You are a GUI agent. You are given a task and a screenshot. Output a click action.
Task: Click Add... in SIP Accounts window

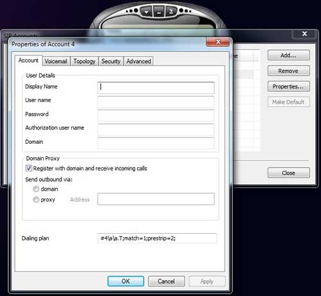289,55
